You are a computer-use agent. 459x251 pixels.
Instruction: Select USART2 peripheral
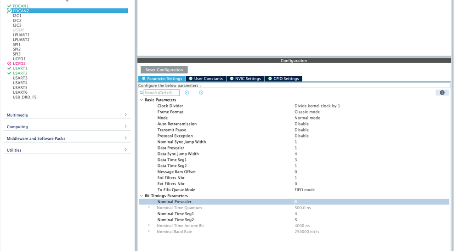pyautogui.click(x=20, y=73)
